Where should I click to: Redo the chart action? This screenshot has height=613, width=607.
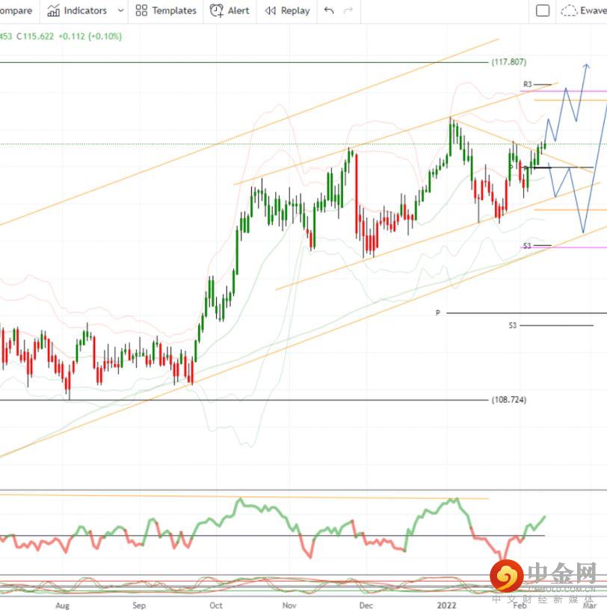[348, 10]
